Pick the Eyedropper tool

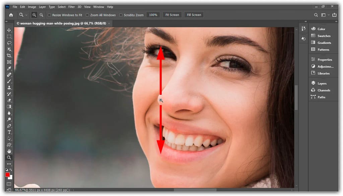9,68
